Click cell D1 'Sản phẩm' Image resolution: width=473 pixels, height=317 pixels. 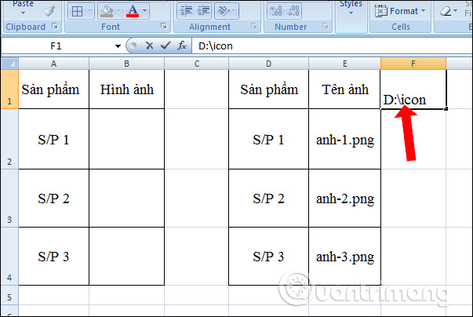point(268,89)
